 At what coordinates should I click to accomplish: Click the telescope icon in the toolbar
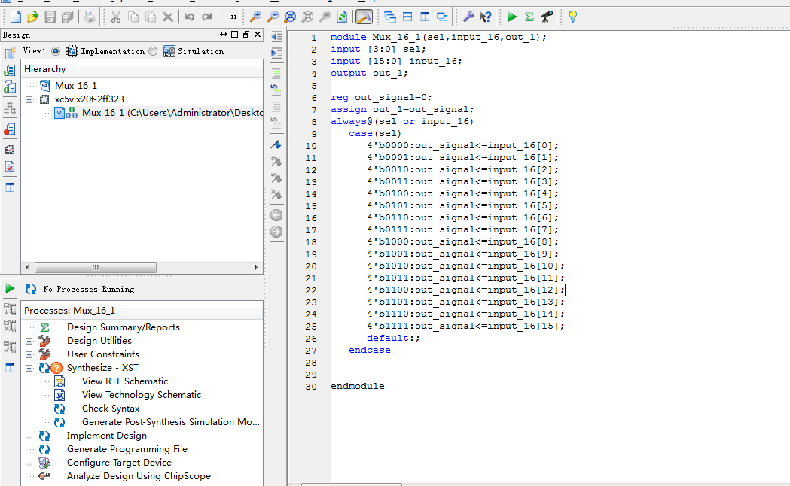point(547,17)
